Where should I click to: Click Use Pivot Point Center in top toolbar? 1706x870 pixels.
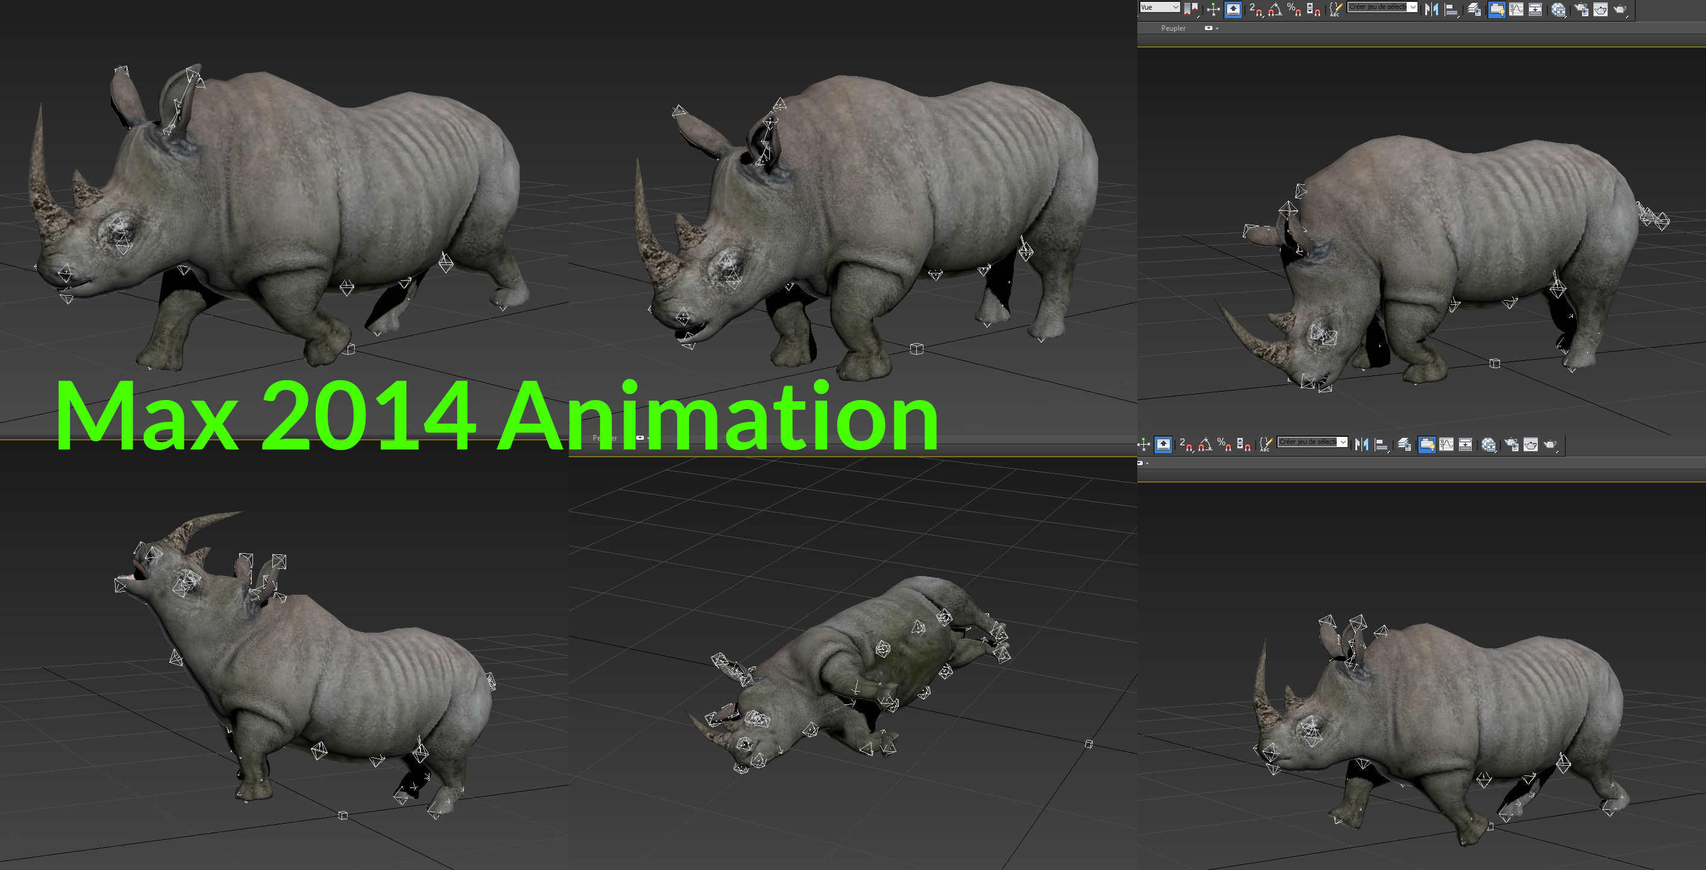1191,9
